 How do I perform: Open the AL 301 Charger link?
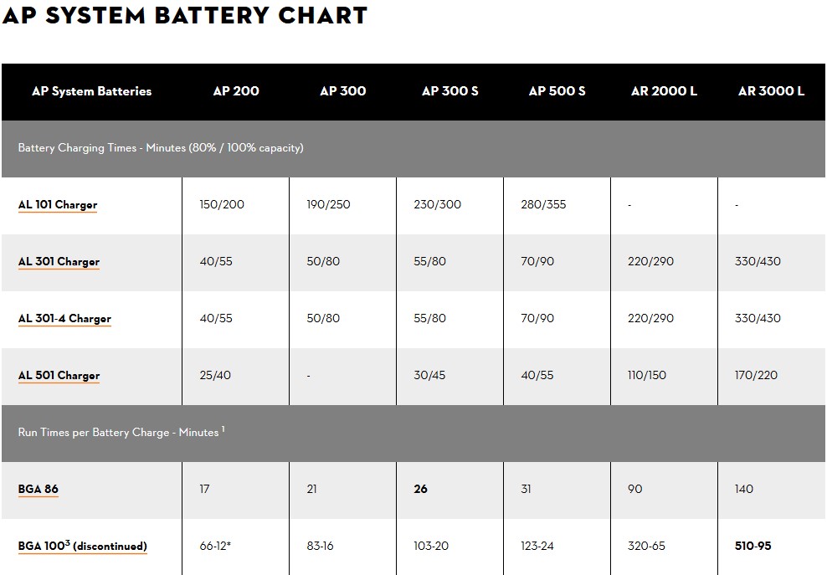coord(59,262)
